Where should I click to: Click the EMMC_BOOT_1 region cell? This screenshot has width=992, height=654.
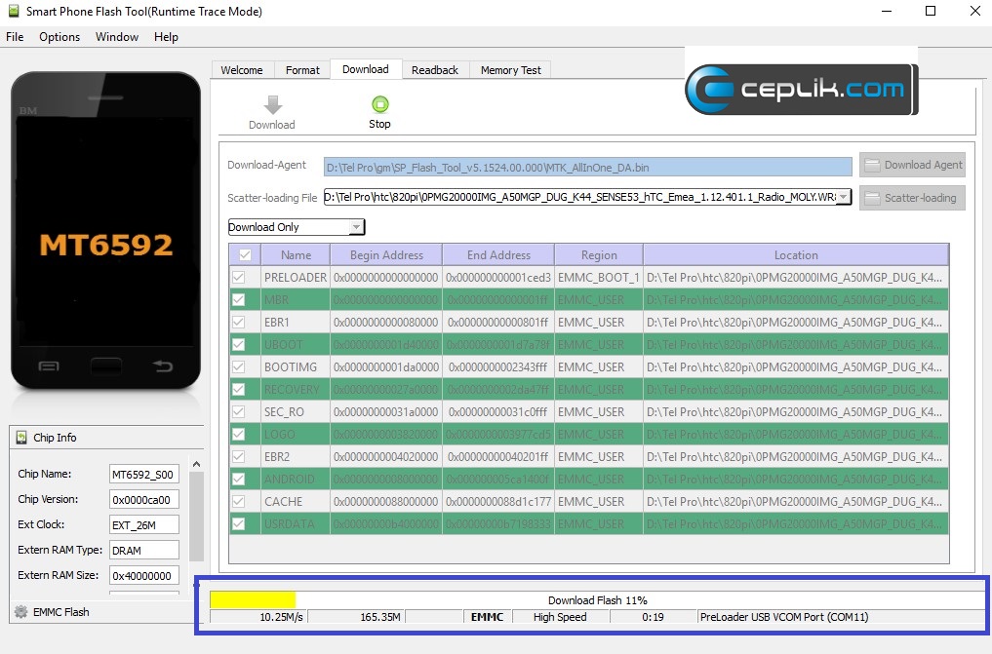tap(599, 278)
